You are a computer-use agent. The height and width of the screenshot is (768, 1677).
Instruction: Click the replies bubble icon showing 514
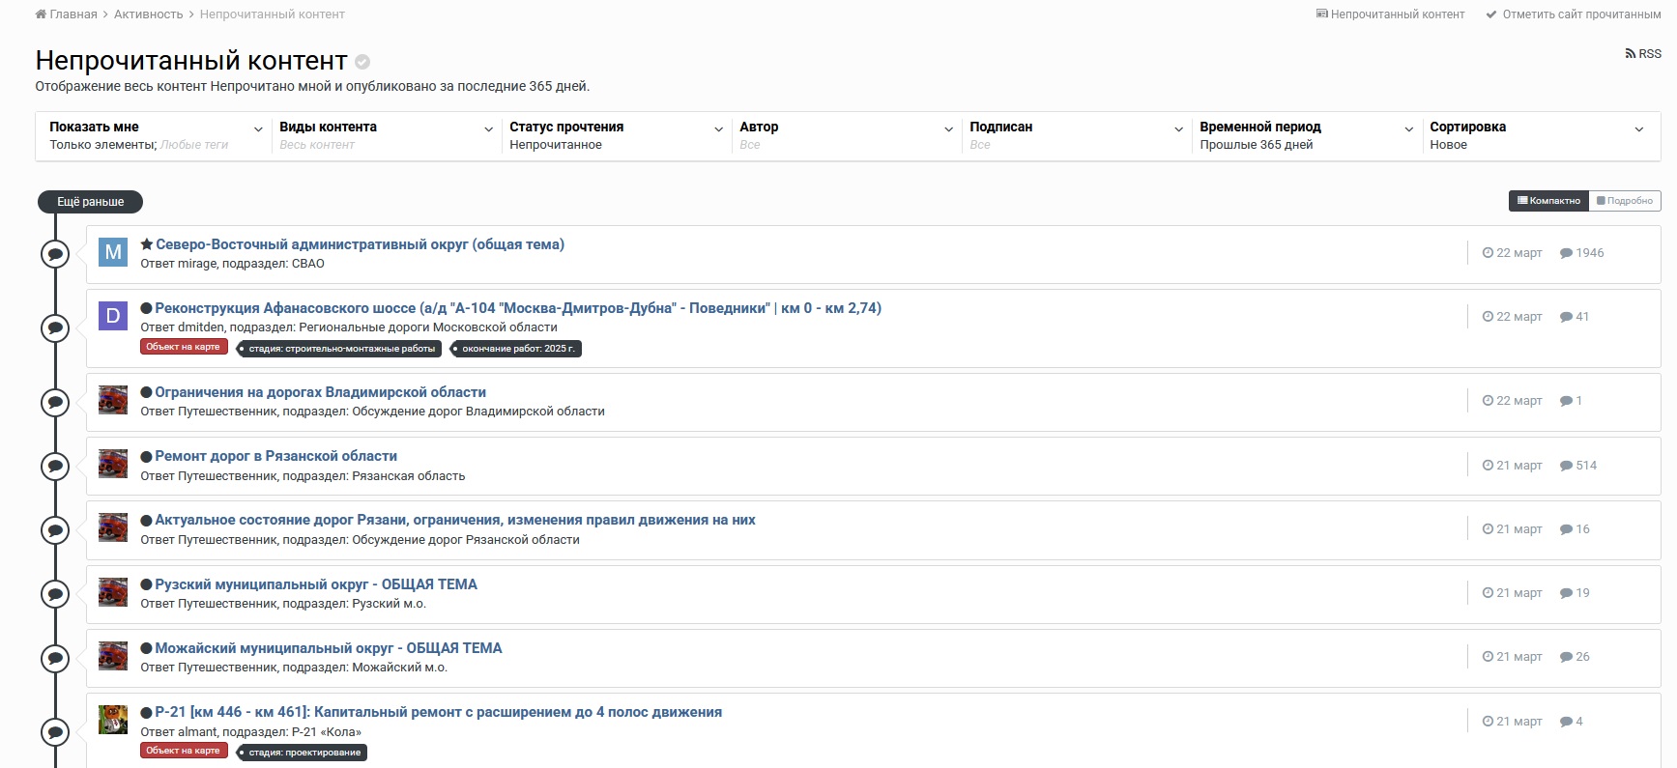1566,466
